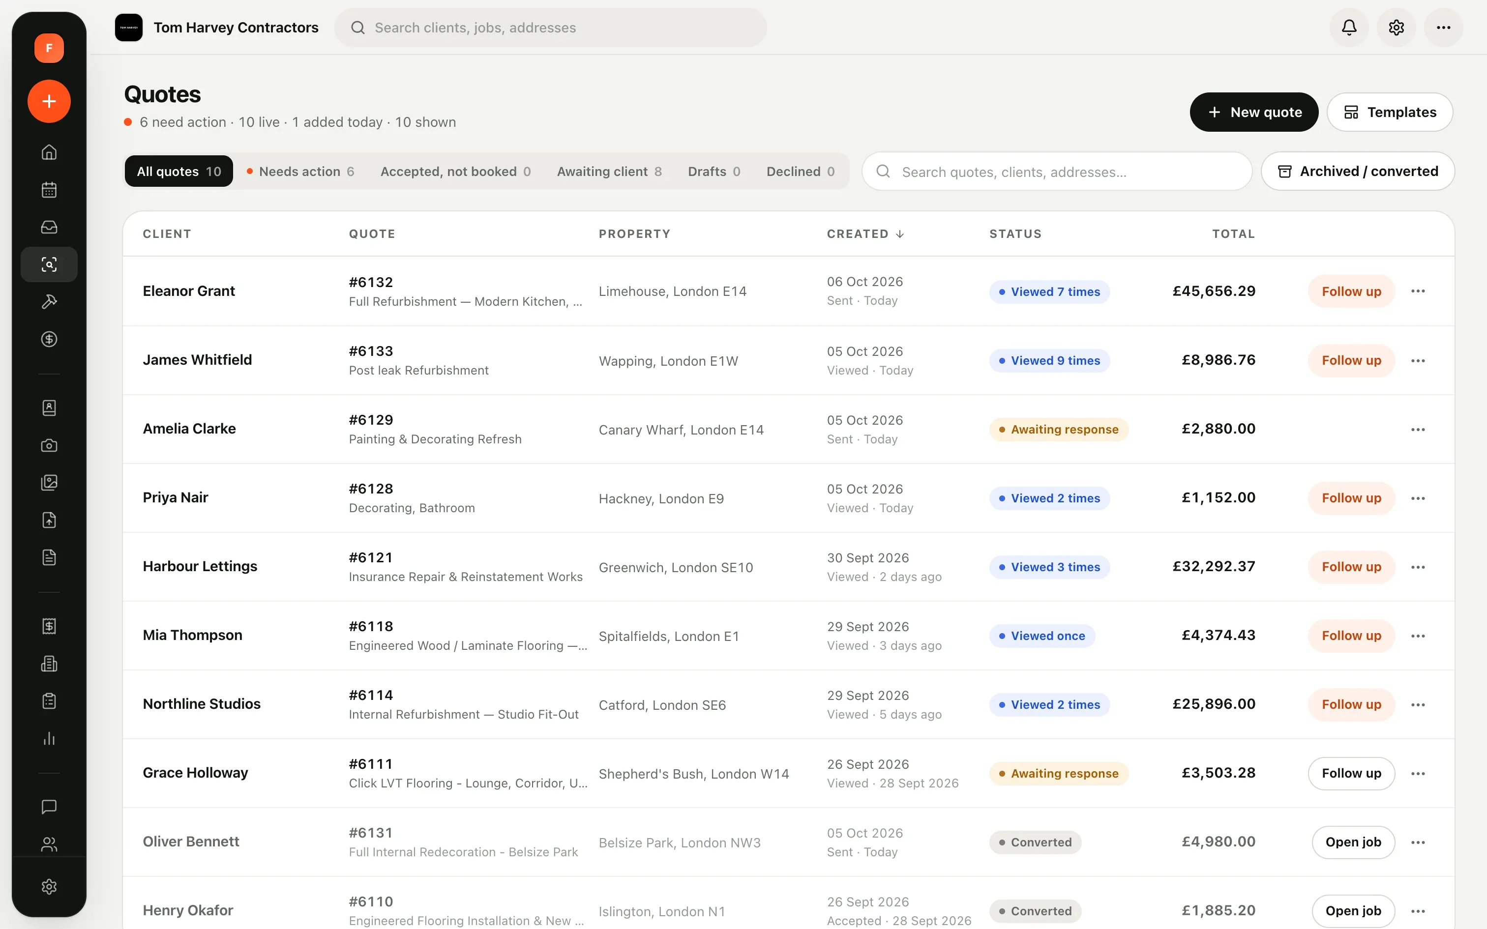Open more options for Oliver Bennett row

click(x=1418, y=842)
